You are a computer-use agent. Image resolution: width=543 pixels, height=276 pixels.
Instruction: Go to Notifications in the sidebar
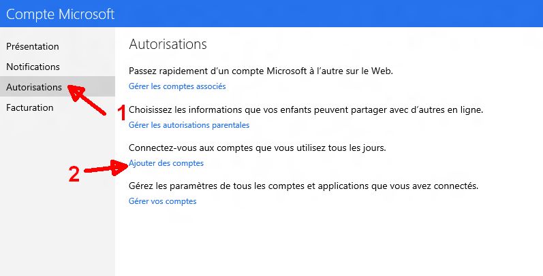[33, 67]
